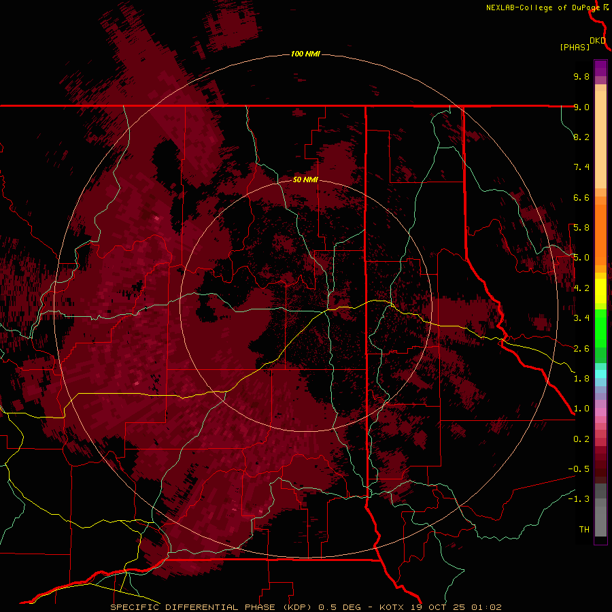Click the 6.6 value on the color scale

[581, 197]
